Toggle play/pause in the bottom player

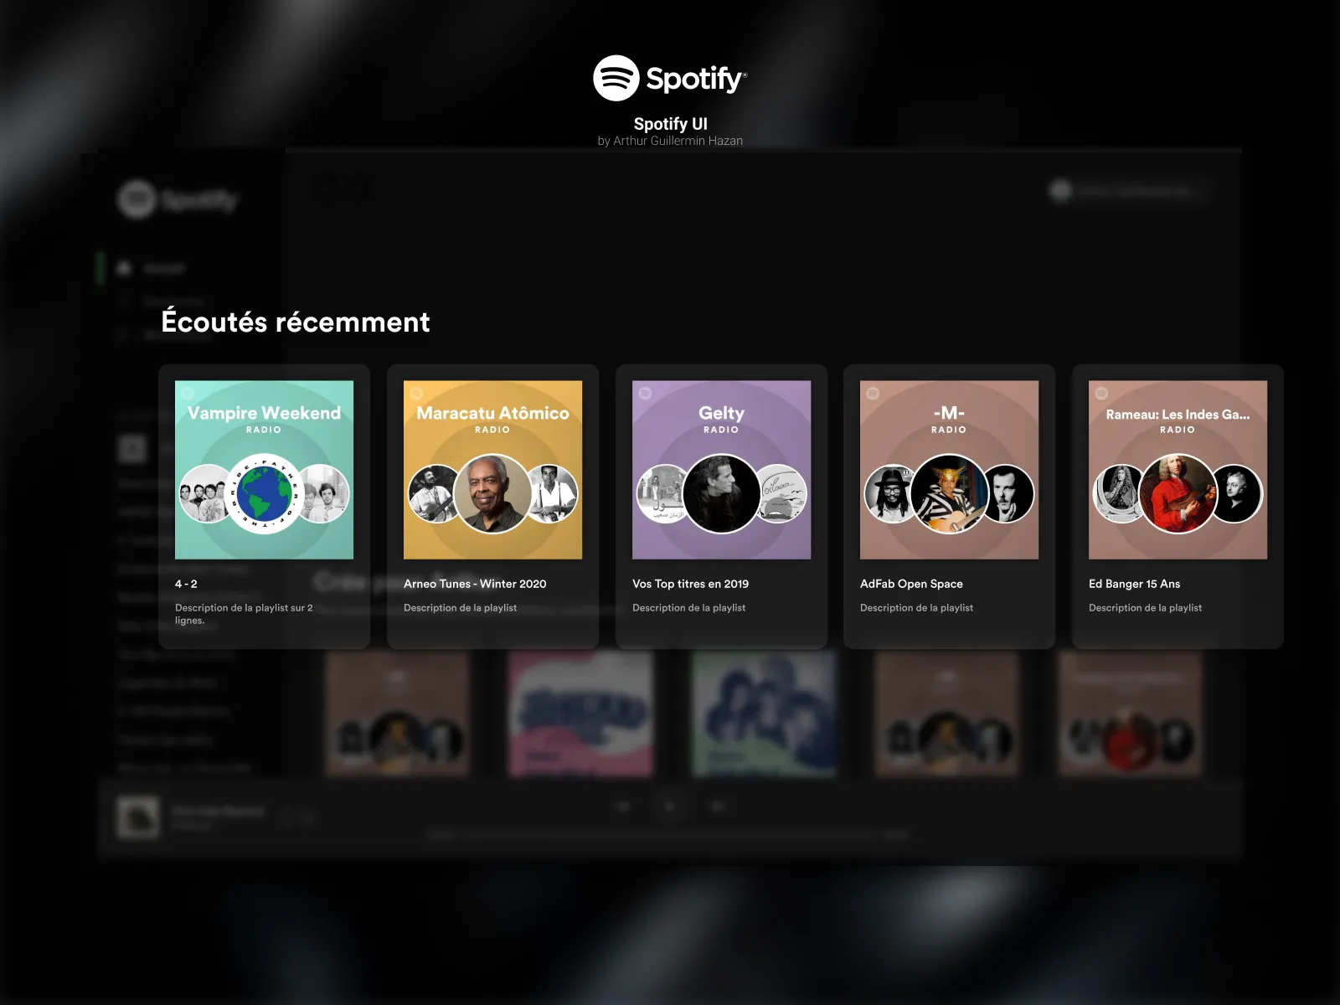tap(670, 806)
